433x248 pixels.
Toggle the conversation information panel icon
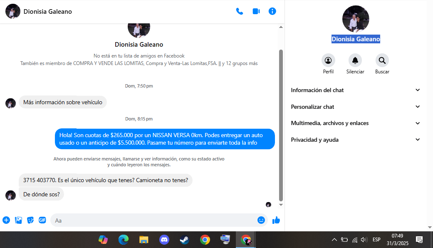point(272,11)
